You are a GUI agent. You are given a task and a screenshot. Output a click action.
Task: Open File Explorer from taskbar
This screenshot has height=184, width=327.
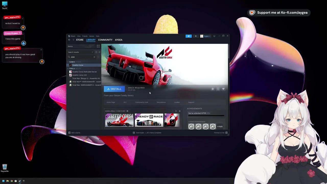(x=7, y=181)
